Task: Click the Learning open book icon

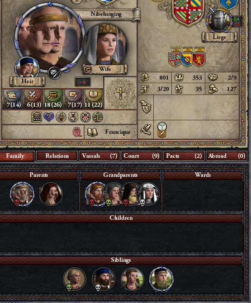Action: click(93, 95)
